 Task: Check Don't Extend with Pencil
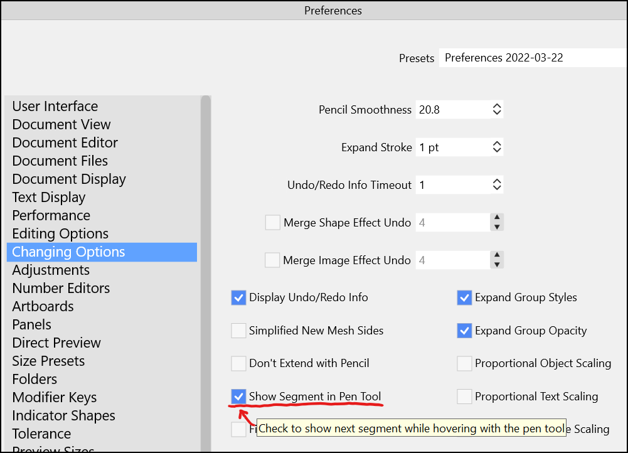238,363
